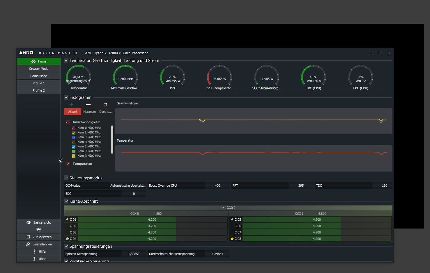The width and height of the screenshot is (430, 273).
Task: Toggle Kern 6 checkbox
Action: click(74, 151)
